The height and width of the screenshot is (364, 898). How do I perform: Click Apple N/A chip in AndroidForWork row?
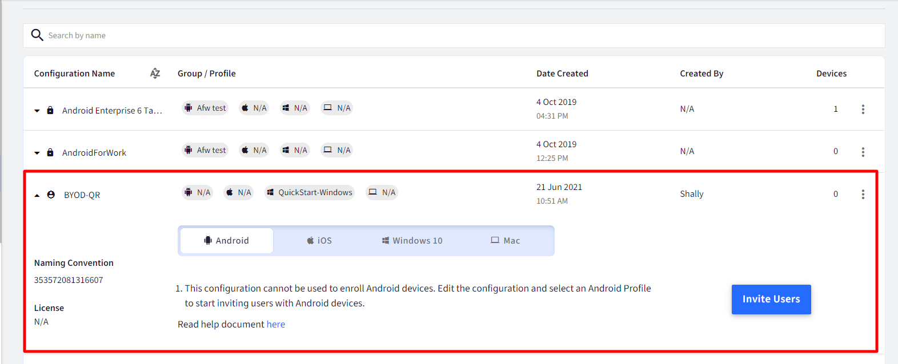click(x=254, y=150)
